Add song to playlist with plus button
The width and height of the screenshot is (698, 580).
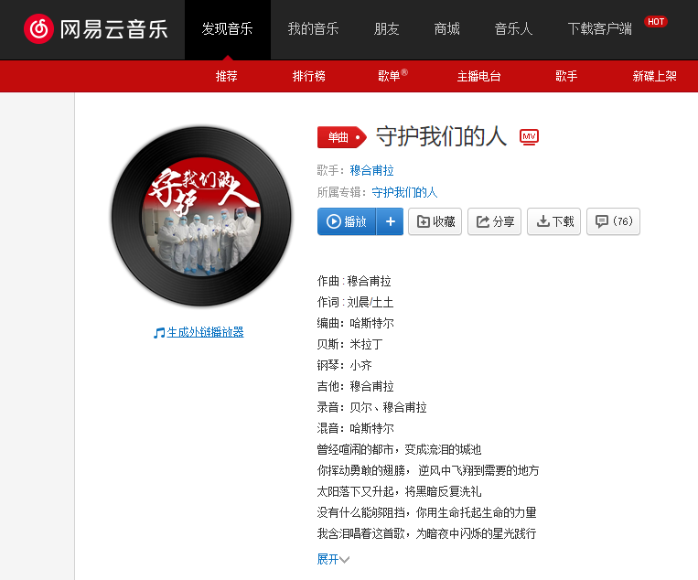tap(390, 221)
